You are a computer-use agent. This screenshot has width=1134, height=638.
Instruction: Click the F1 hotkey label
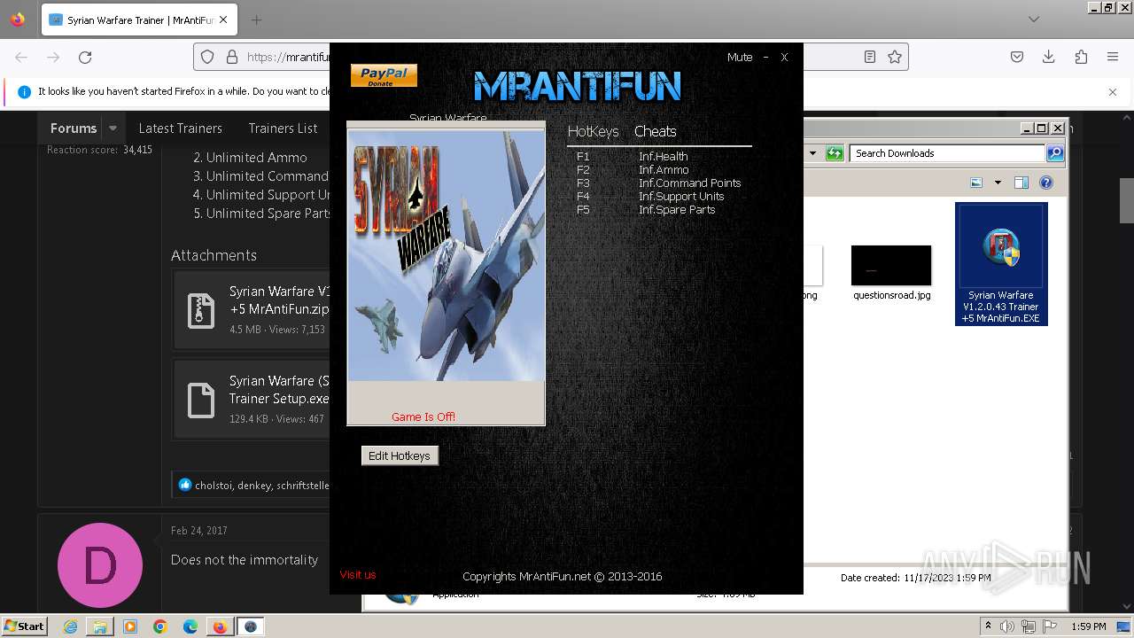click(x=582, y=156)
